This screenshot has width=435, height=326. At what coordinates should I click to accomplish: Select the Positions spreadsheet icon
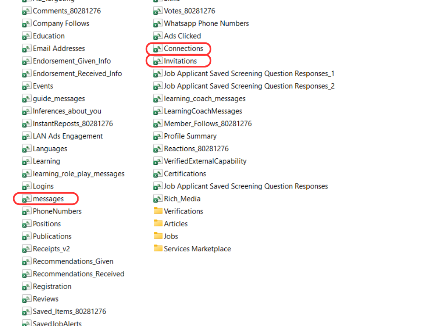tap(27, 224)
